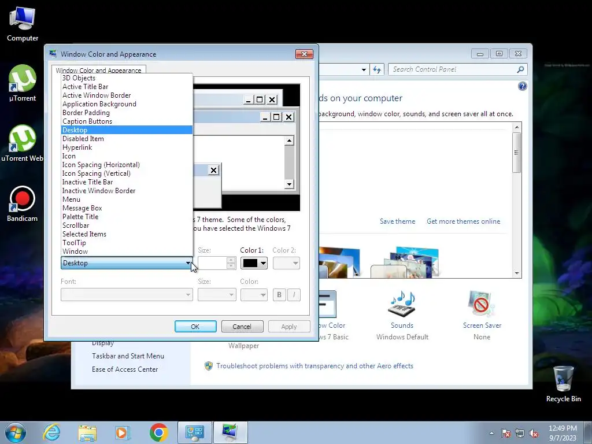Open the font Size dropdown
This screenshot has width=592, height=444.
tap(217, 294)
